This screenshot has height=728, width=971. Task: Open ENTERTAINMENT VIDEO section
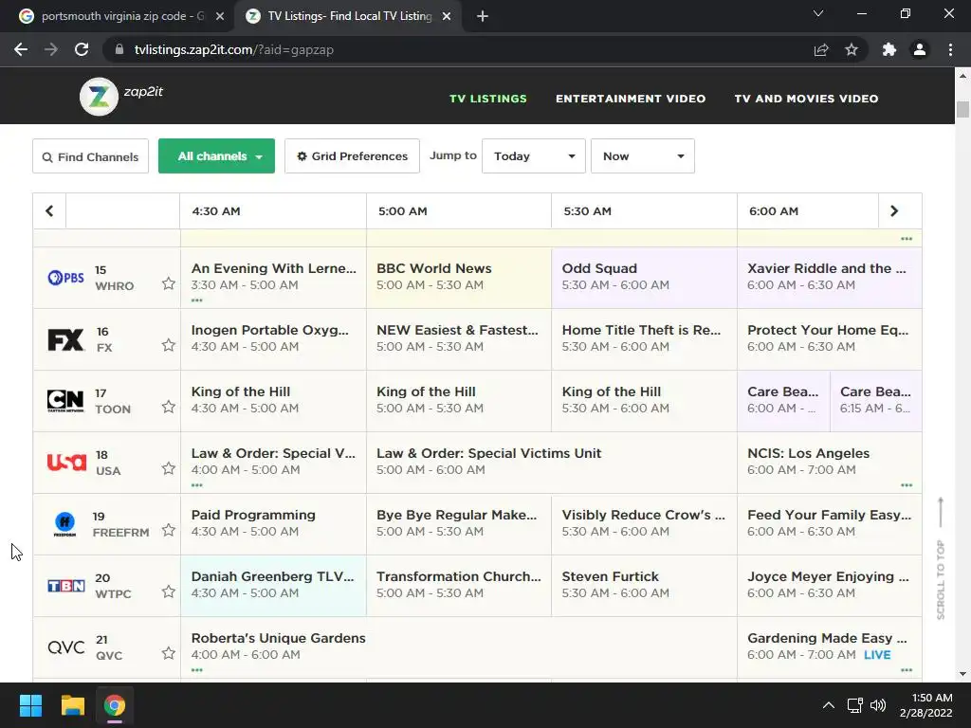tap(631, 99)
